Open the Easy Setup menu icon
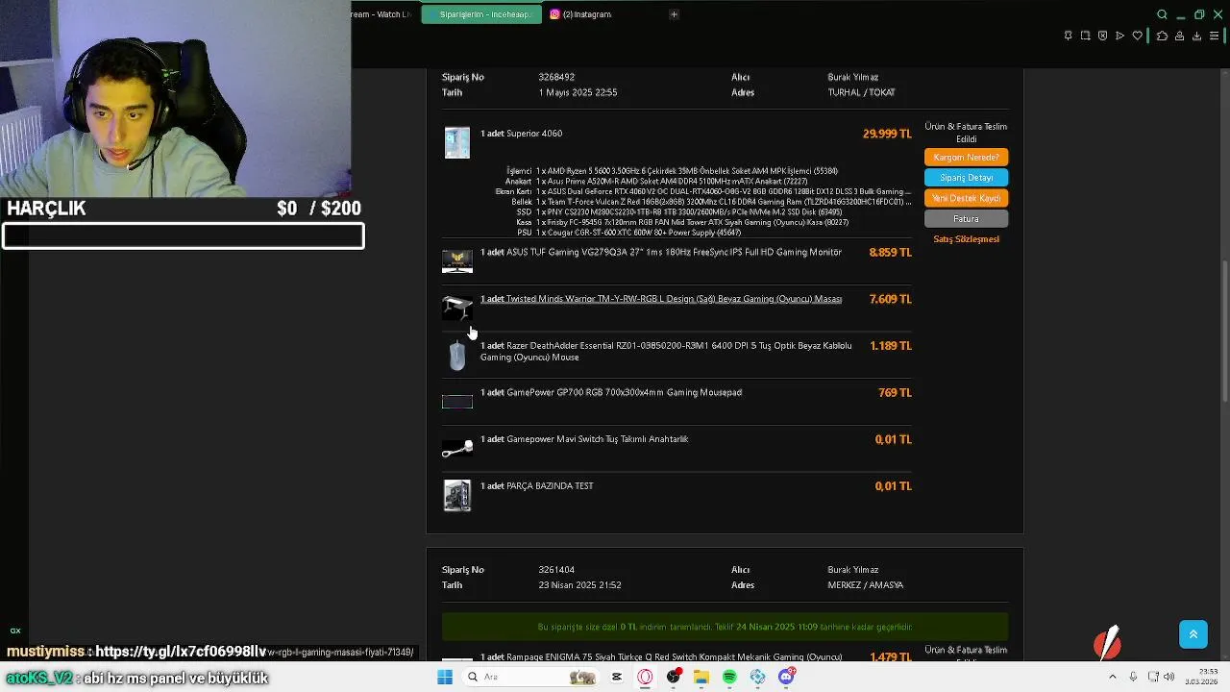The width and height of the screenshot is (1230, 692). tap(1214, 36)
